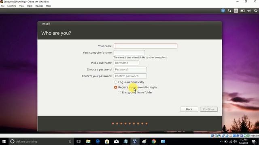Open the Windows Action Center notification icon
259x145 pixels.
point(254,141)
